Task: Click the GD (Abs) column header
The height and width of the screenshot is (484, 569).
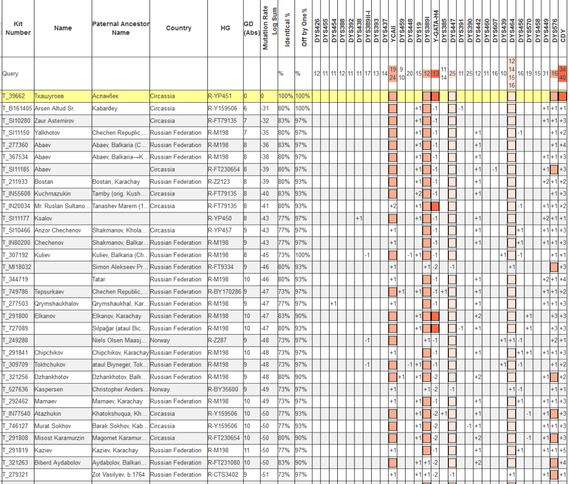Action: coord(251,28)
